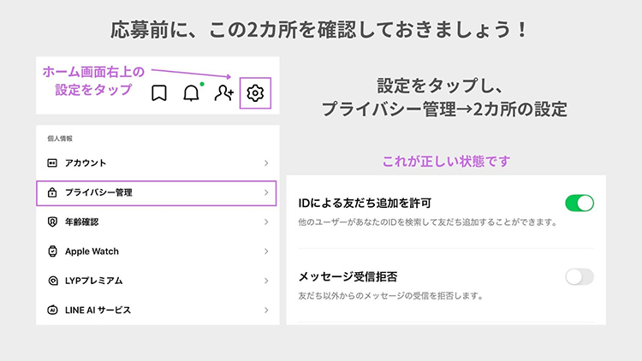Toggle IDによる友だち追加を許可 switch
The width and height of the screenshot is (642, 361).
click(579, 203)
